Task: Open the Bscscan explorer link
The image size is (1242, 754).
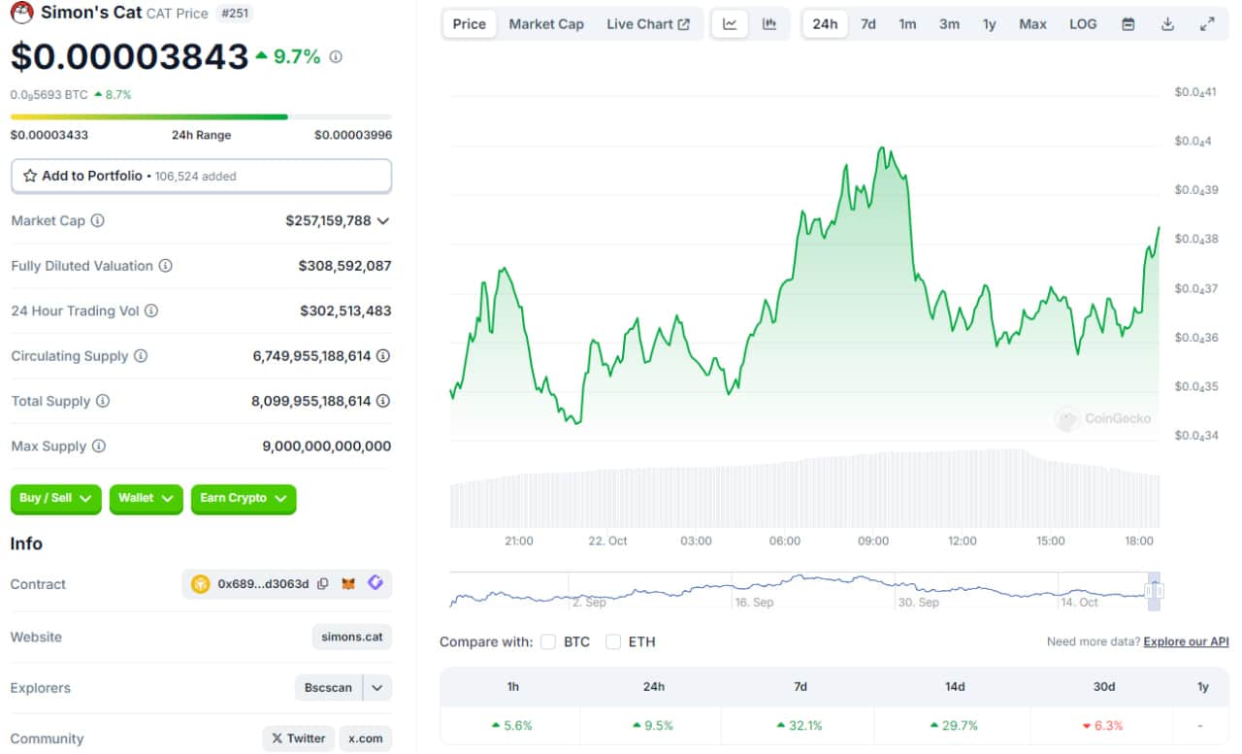Action: 328,688
